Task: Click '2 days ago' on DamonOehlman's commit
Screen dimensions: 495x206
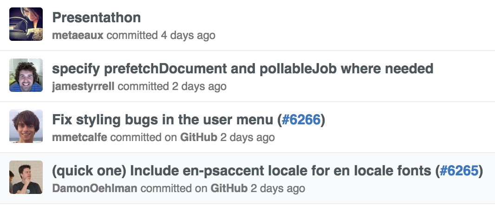Action: (x=278, y=188)
